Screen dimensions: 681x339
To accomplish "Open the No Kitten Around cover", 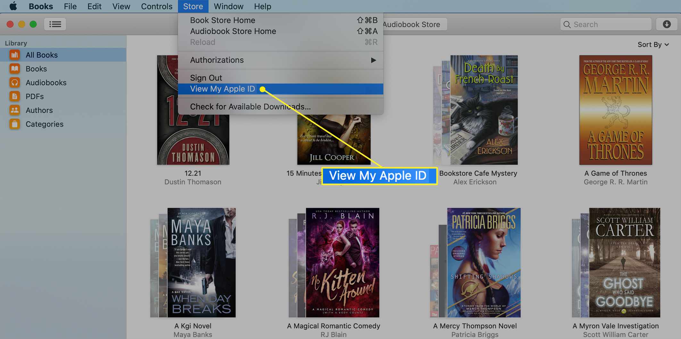I will click(342, 262).
